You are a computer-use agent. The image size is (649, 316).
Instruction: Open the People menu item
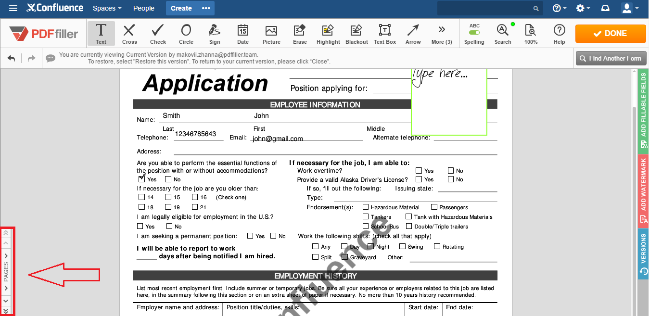point(144,8)
